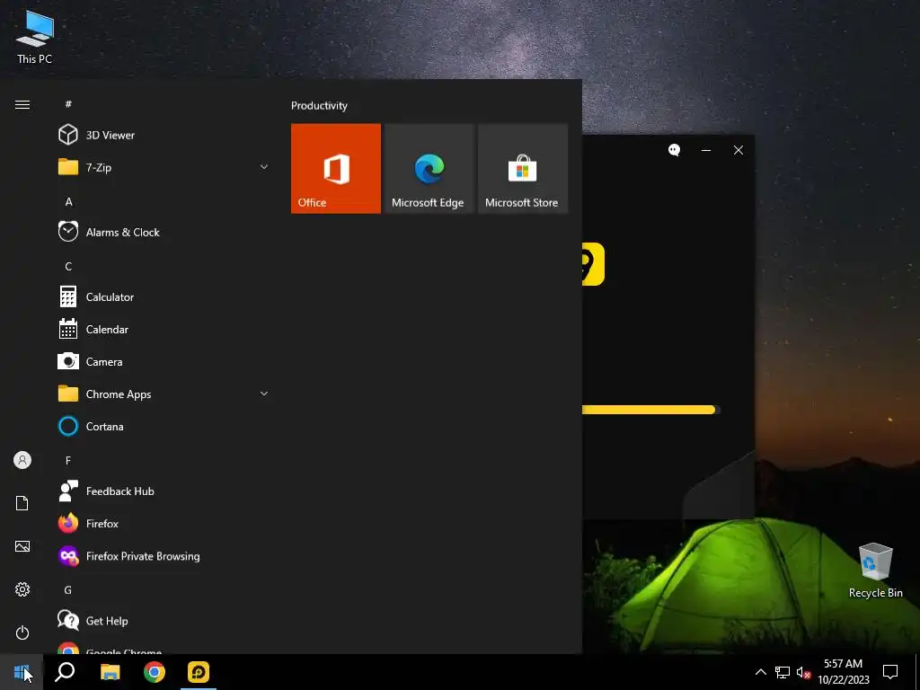This screenshot has width=920, height=690.
Task: Click the Microsoft Store tile
Action: 523,168
